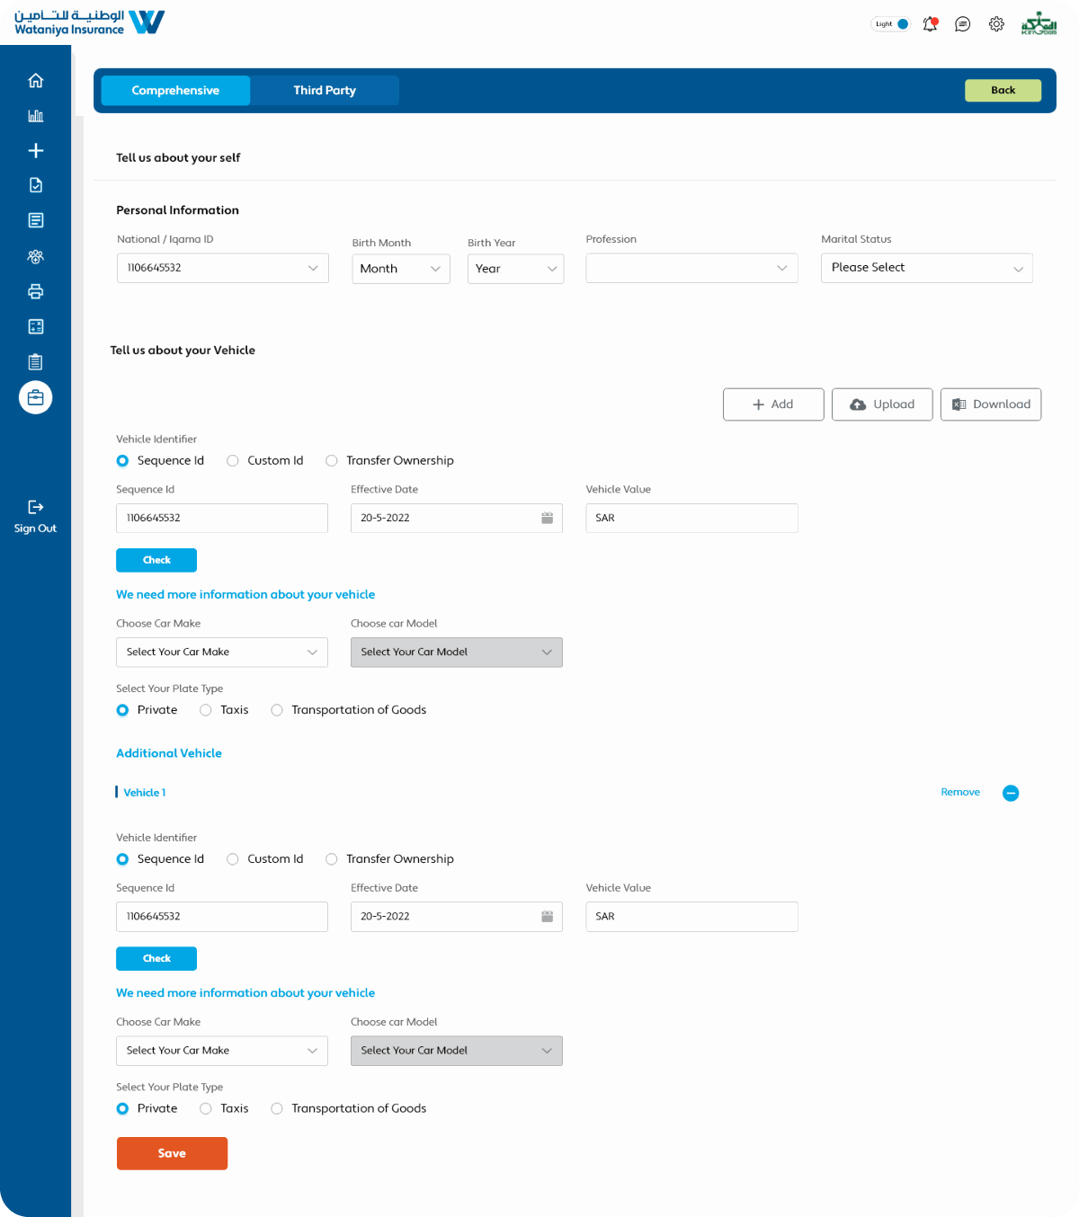Click first Check button

click(x=156, y=560)
